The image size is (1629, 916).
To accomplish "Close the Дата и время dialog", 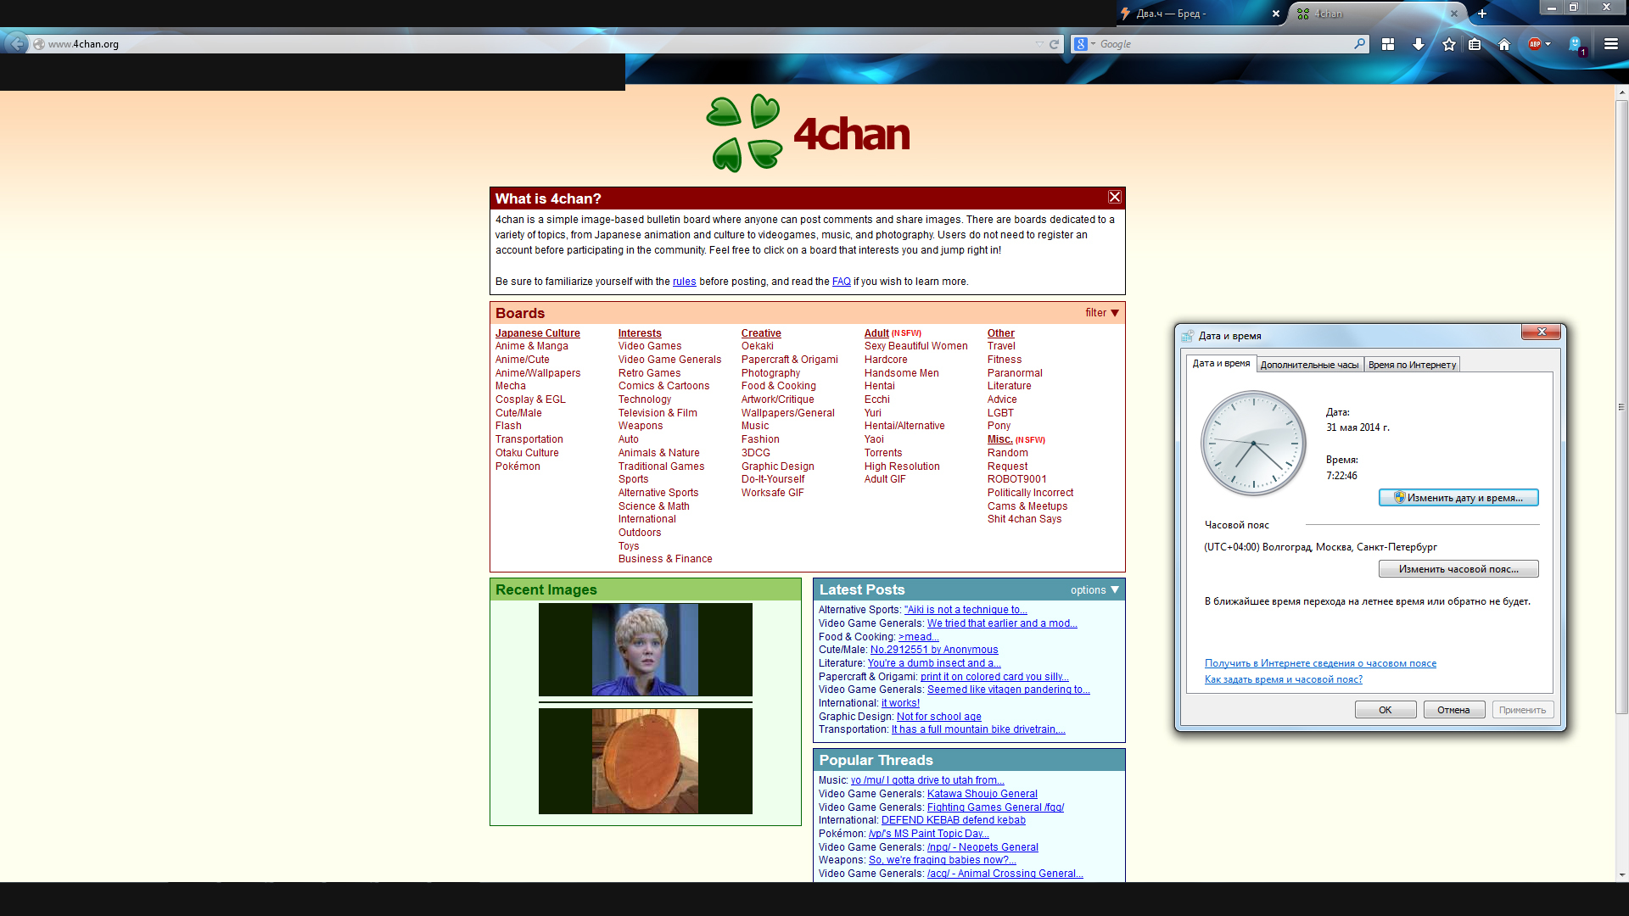I will 1541,332.
